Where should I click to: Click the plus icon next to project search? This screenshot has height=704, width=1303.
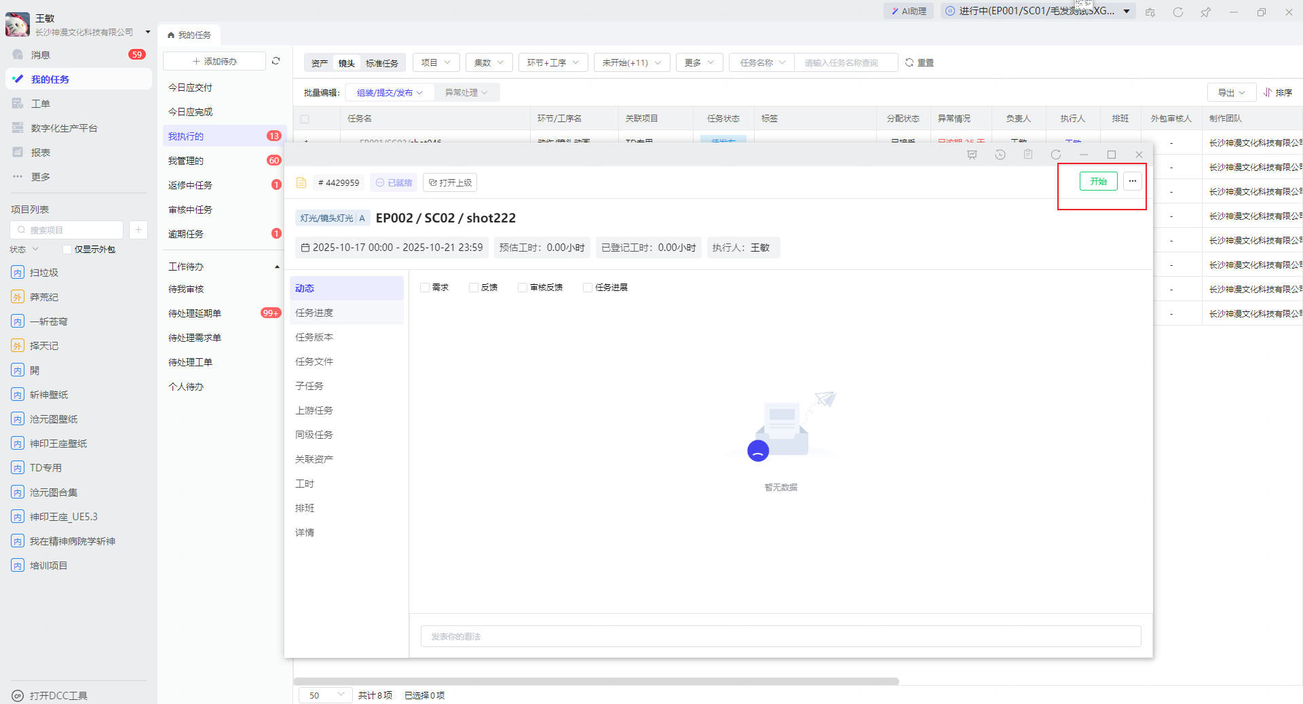click(138, 230)
